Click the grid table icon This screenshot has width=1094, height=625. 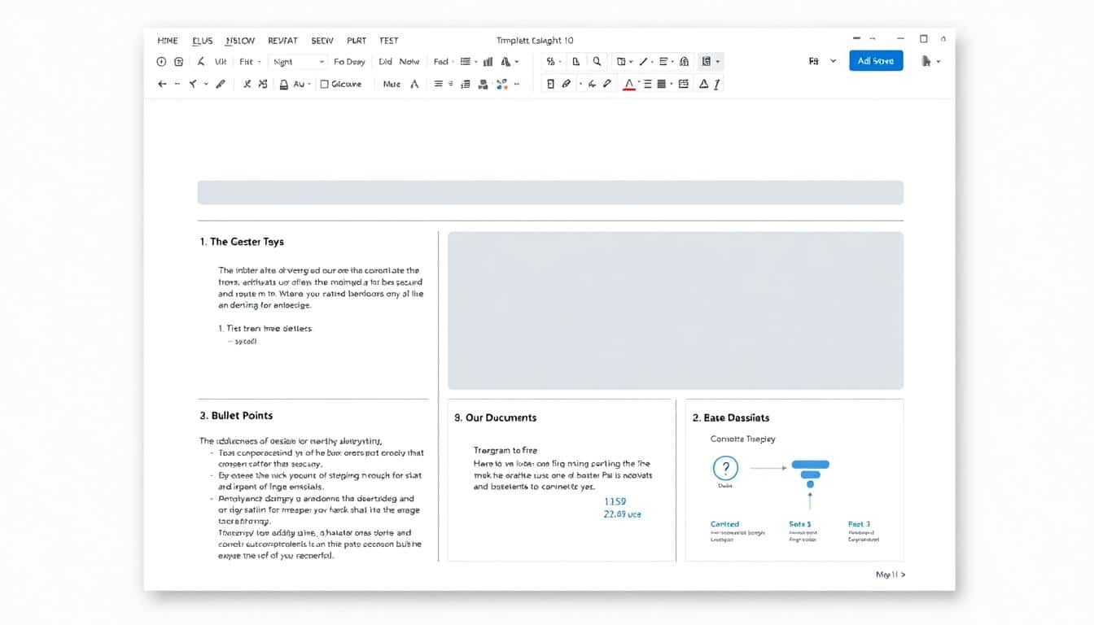pos(684,84)
